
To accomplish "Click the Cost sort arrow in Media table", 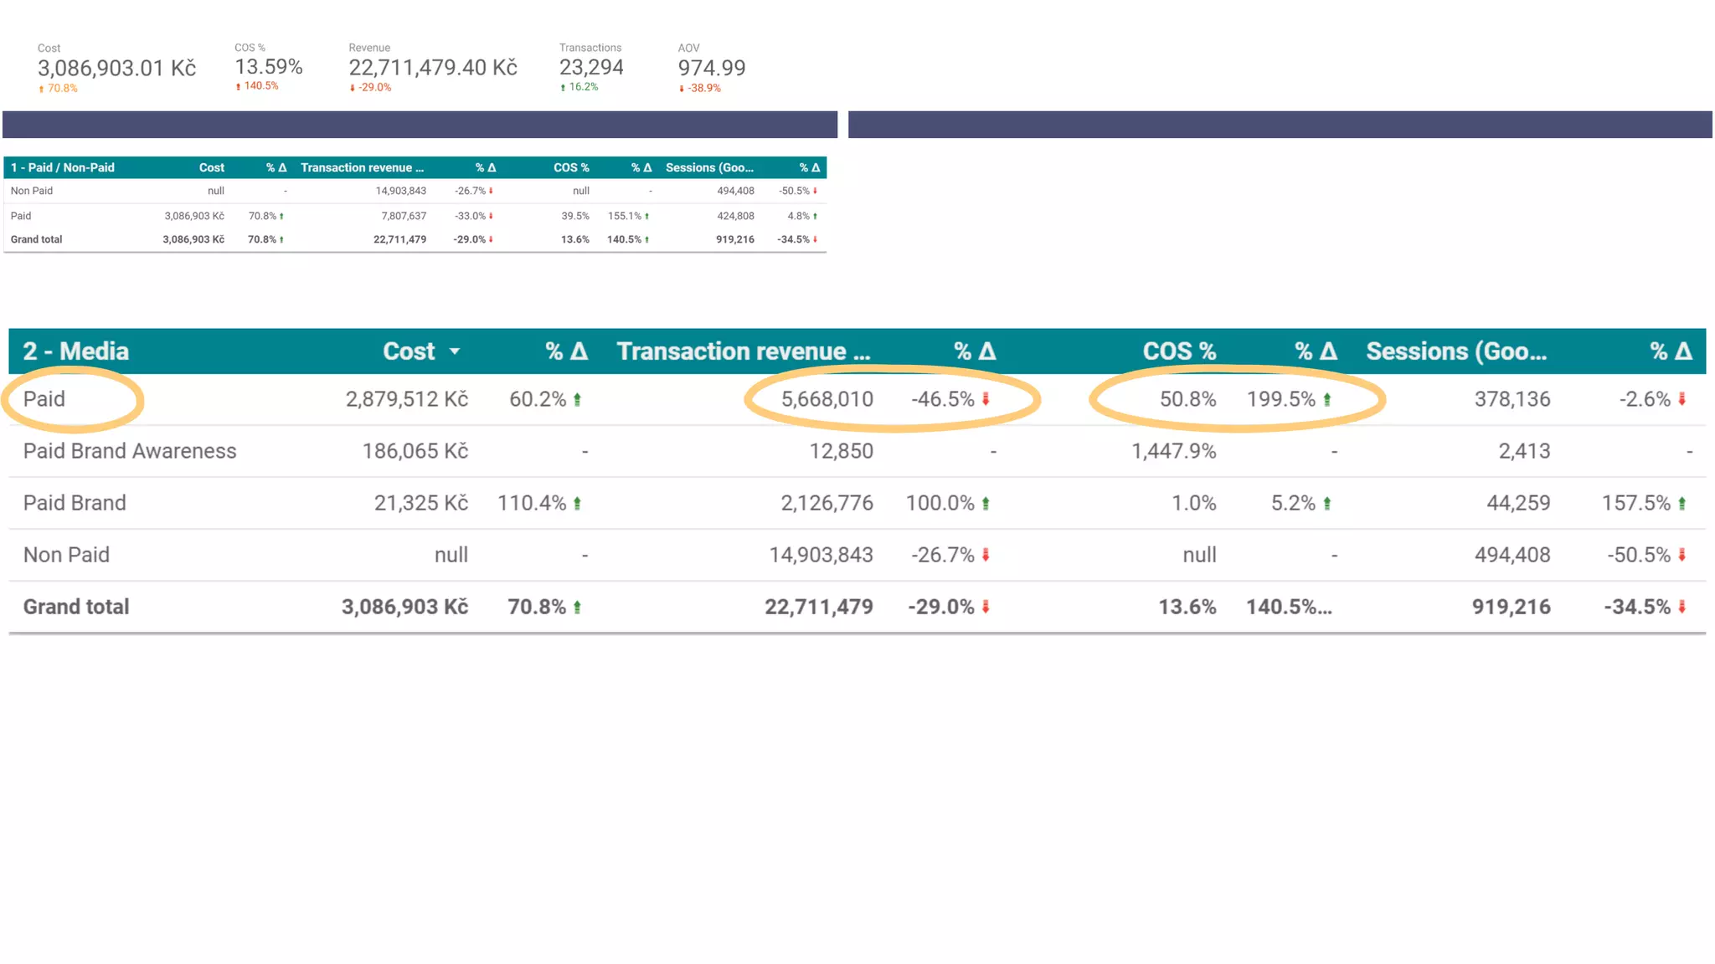I will (x=455, y=351).
